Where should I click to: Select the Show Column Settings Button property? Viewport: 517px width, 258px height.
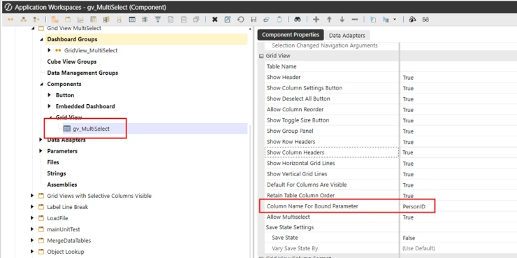pos(305,88)
